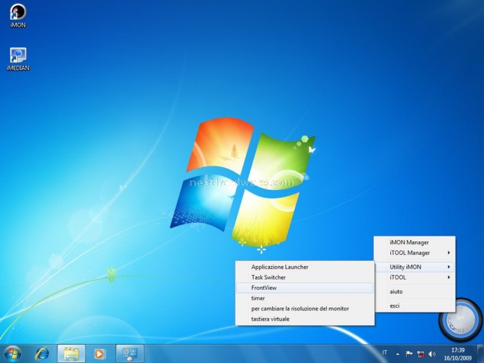Launch Windows Media Player from the taskbar
484x363 pixels.
[99, 354]
